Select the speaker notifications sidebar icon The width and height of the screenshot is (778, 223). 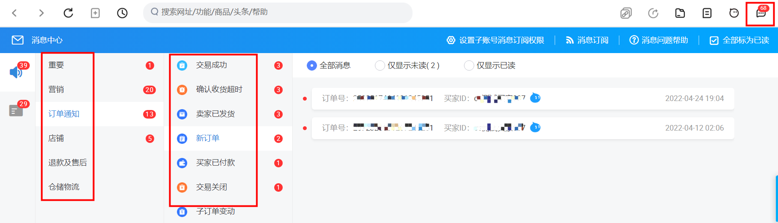click(x=16, y=72)
